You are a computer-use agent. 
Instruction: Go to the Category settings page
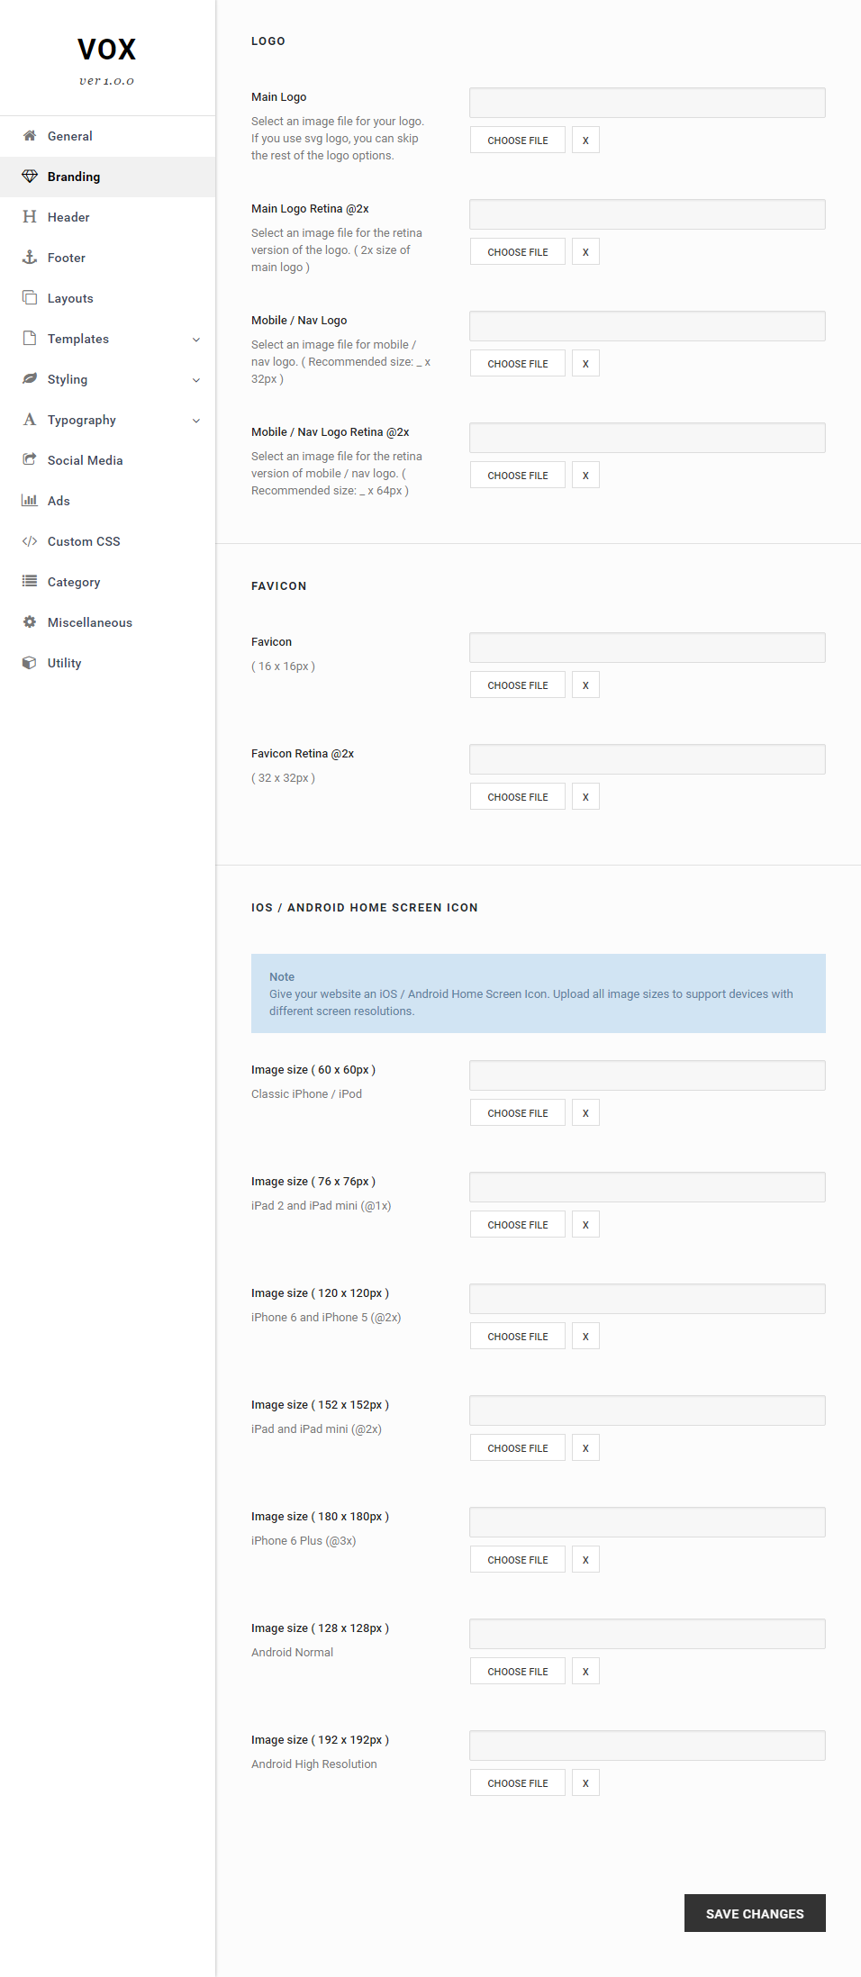coord(74,582)
